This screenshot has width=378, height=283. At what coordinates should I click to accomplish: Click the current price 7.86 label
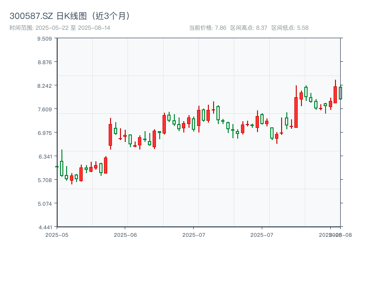tap(207, 28)
